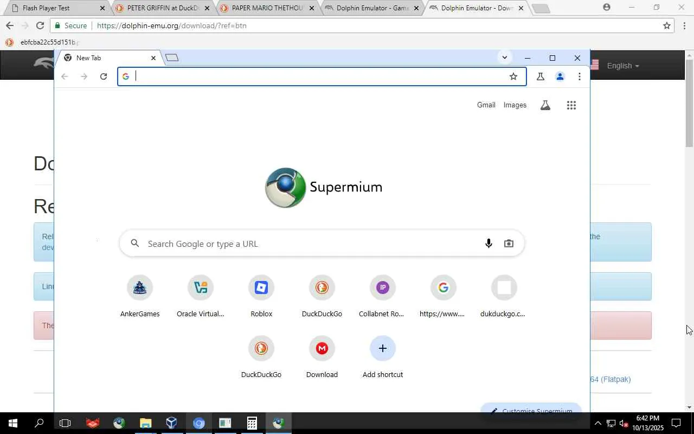Open Task View on the taskbar
This screenshot has height=434, width=694.
point(65,423)
